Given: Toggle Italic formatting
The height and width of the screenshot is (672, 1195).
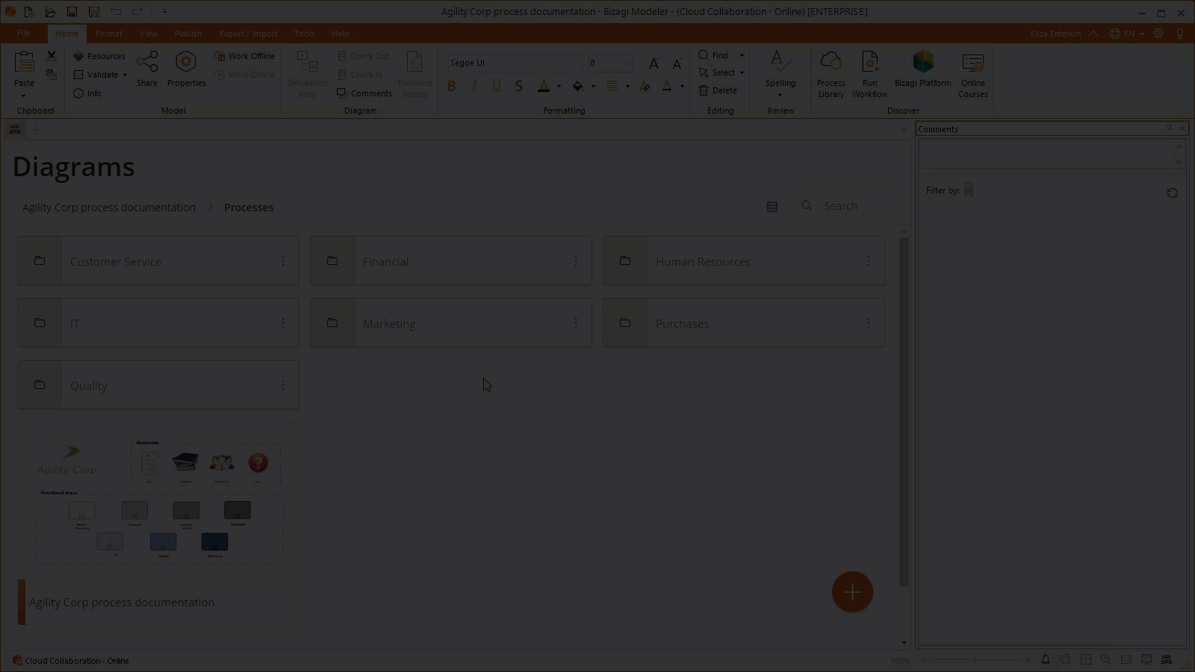Looking at the screenshot, I should click(x=474, y=87).
